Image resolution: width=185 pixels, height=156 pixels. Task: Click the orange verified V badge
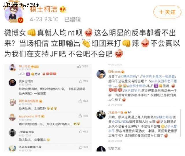click(x=21, y=20)
